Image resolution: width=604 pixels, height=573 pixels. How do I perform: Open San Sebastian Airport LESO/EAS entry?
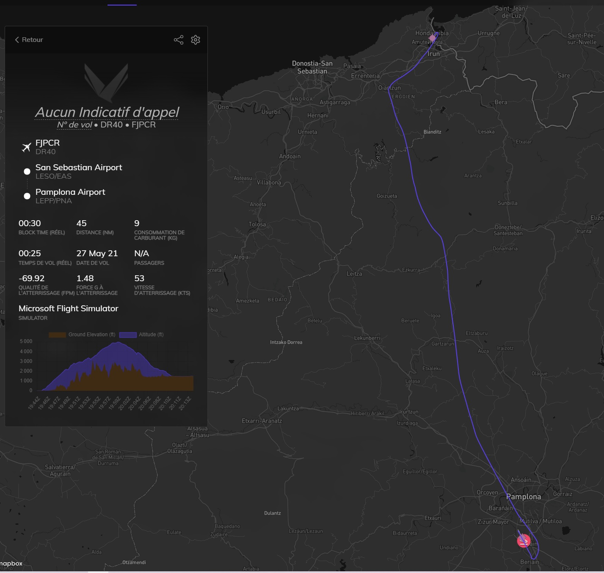pyautogui.click(x=79, y=172)
